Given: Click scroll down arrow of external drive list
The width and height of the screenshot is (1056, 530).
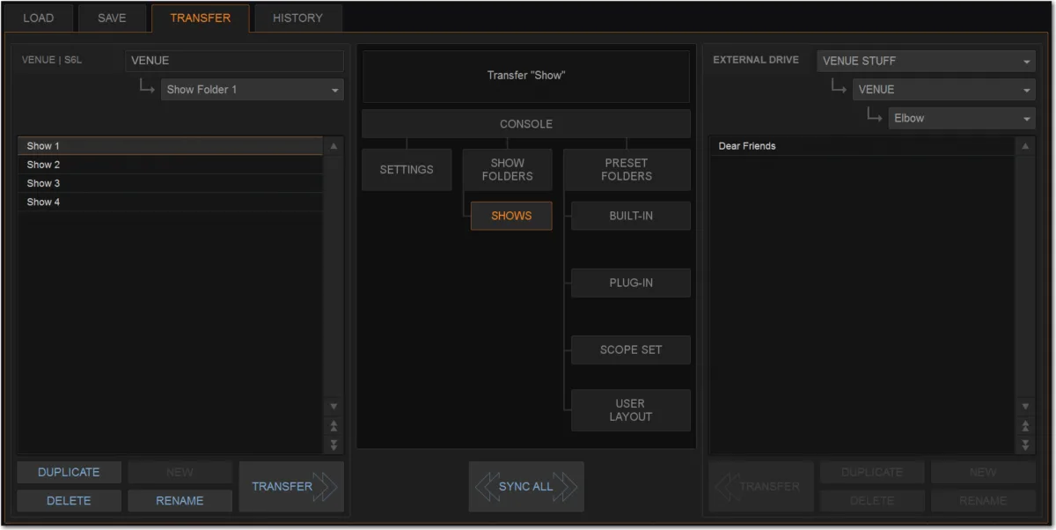Looking at the screenshot, I should 1025,407.
